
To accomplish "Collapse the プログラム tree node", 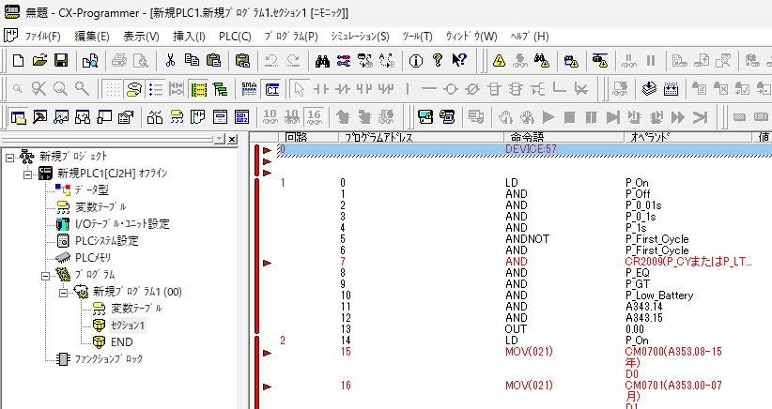I will pos(44,275).
